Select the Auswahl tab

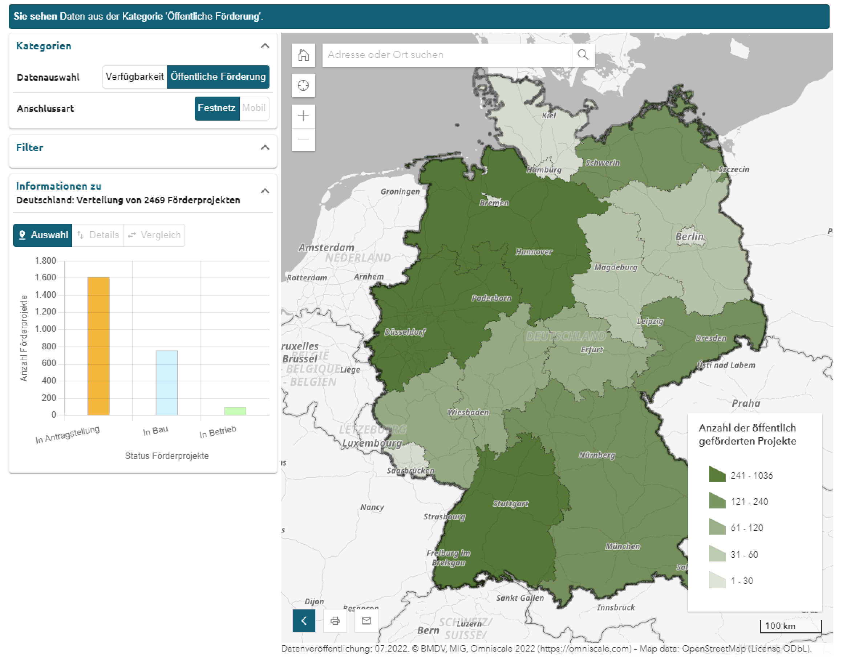[42, 235]
